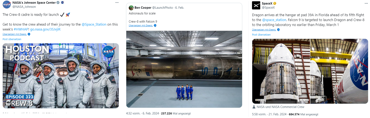The image size is (370, 118).
Task: Click "Übersetzen mit DeepL" in Ben Cooper tweet
Action: pos(141,26)
